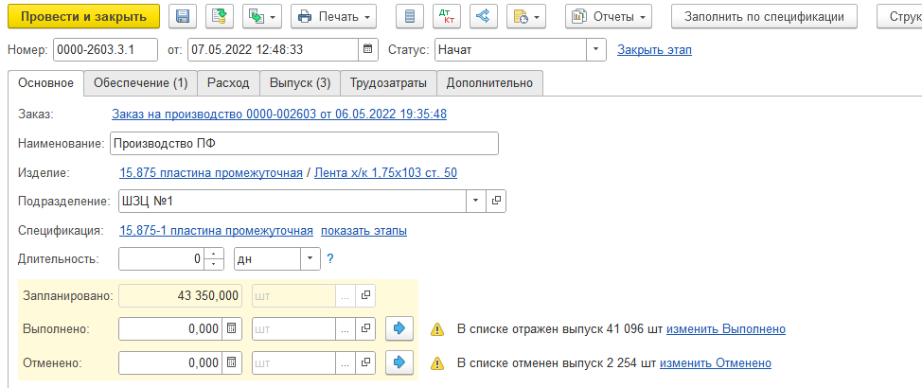The width and height of the screenshot is (922, 388).
Task: Switch to the Обеспечение (1) tab
Action: click(140, 83)
